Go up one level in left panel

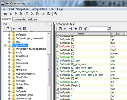[14, 29]
